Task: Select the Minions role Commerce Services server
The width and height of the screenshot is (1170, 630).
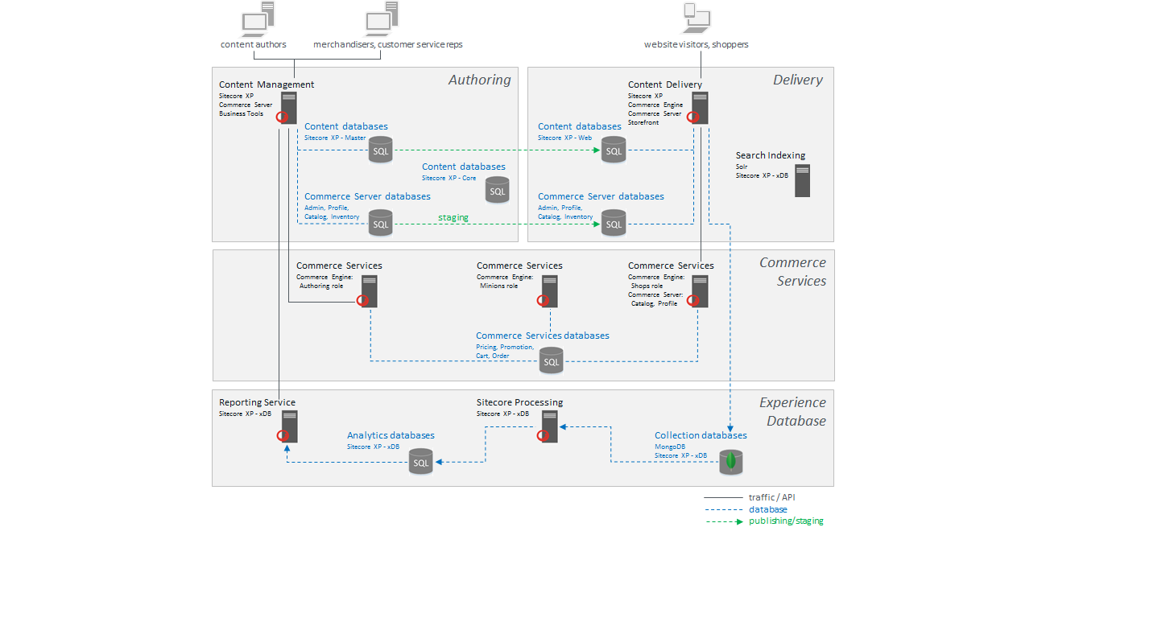Action: [x=548, y=291]
